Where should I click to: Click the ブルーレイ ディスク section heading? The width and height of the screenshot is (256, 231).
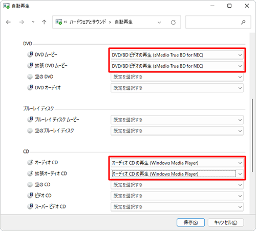coord(38,108)
